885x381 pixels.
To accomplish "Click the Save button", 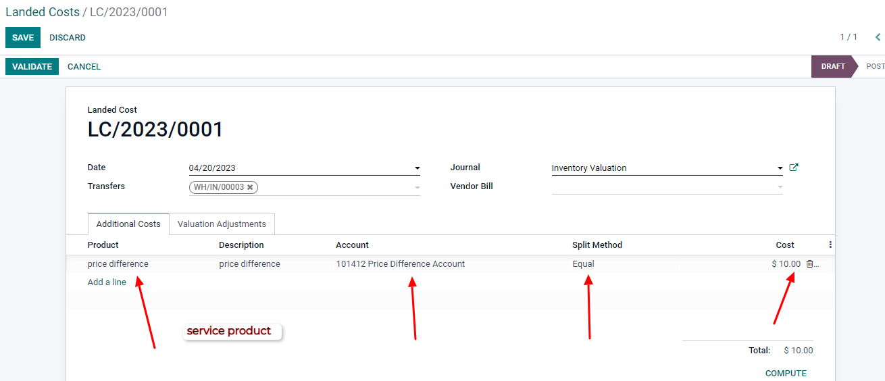I will [x=23, y=38].
